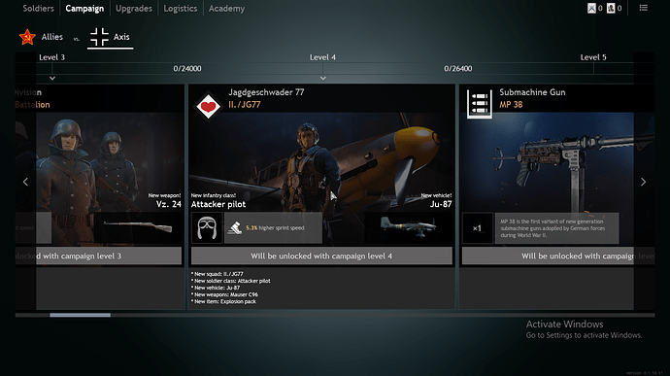Click the Level 3 label
Image resolution: width=670 pixels, height=376 pixels.
(51, 57)
